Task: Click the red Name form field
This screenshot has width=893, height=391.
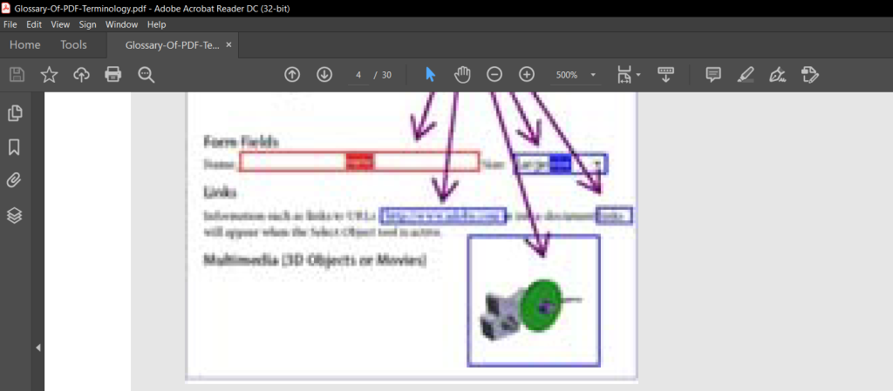Action: pos(358,162)
